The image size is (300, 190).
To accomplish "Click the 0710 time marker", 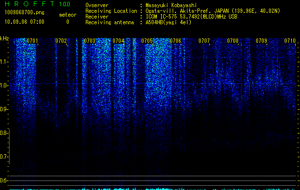I will coord(290,41).
